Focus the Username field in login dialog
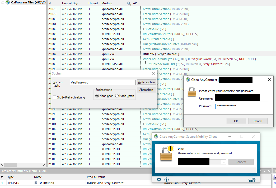This screenshot has width=276, height=188. click(x=241, y=98)
